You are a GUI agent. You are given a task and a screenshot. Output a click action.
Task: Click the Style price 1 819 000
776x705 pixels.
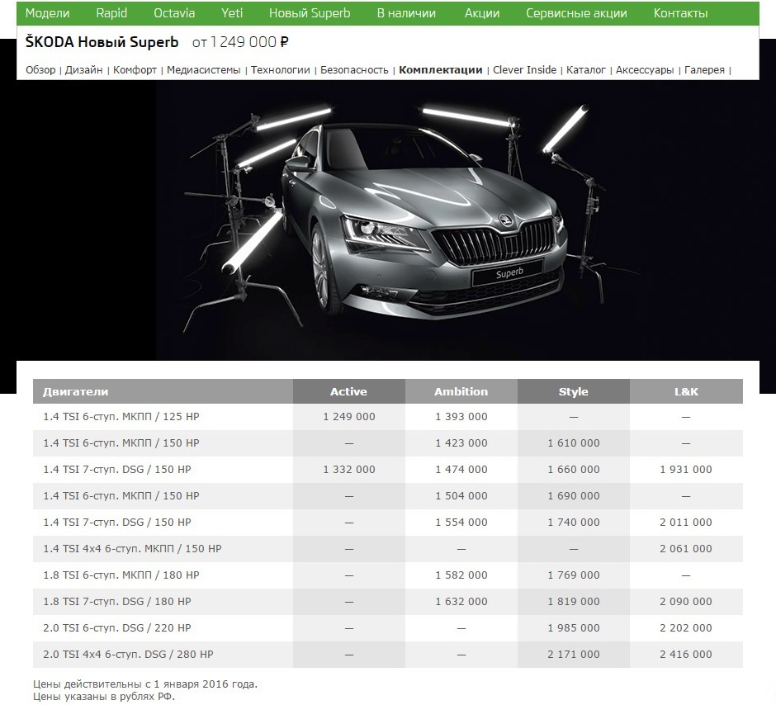[x=574, y=602]
